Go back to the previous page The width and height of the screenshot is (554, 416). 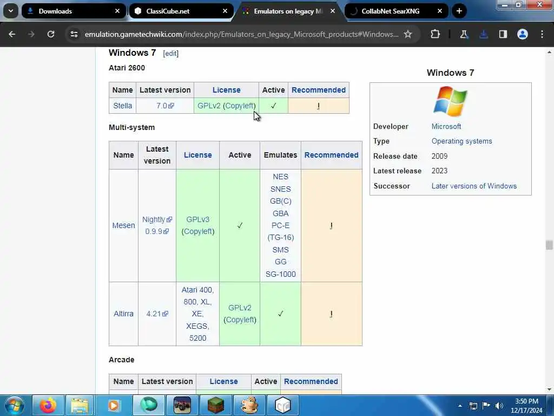pyautogui.click(x=12, y=34)
